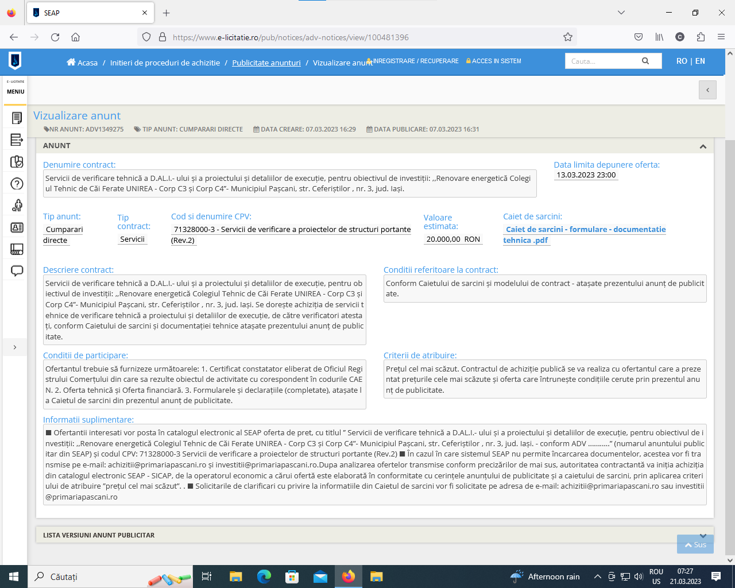Click the volume tray icon

click(x=639, y=577)
